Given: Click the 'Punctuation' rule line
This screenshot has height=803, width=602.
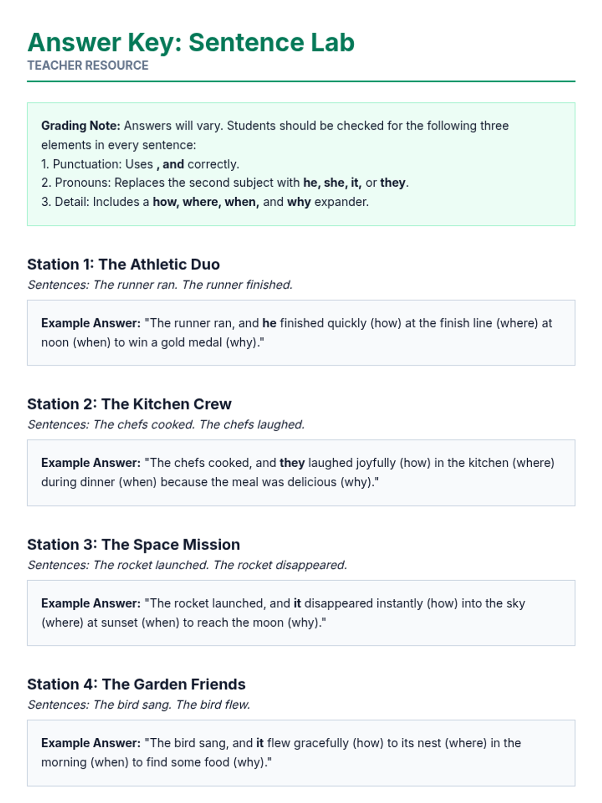Looking at the screenshot, I should [140, 164].
